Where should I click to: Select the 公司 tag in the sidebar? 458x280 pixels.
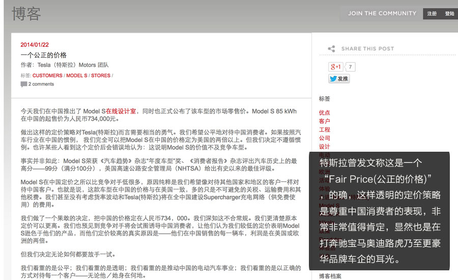(x=325, y=138)
